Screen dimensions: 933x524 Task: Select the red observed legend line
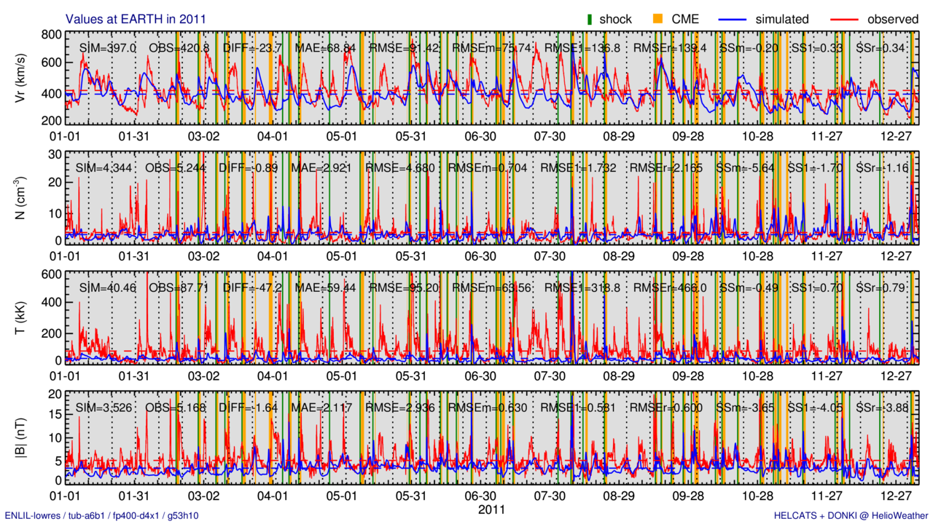point(833,19)
